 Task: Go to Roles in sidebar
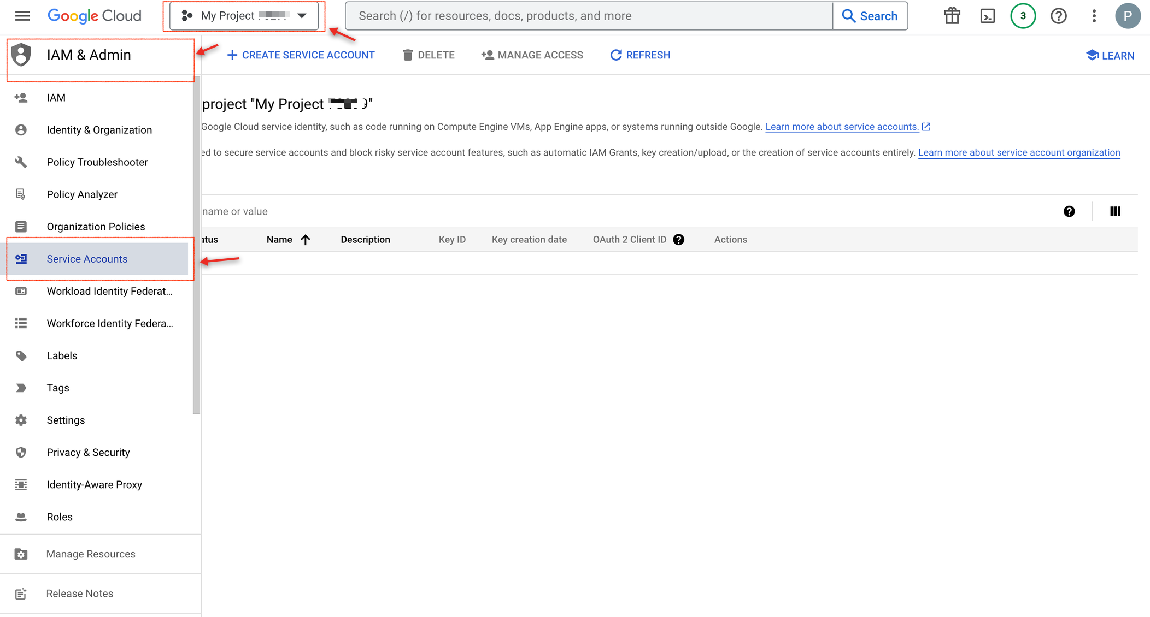tap(60, 517)
